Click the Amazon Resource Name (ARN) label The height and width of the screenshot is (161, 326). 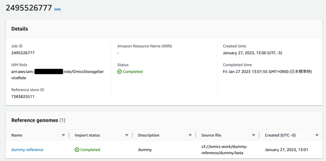tap(145, 46)
